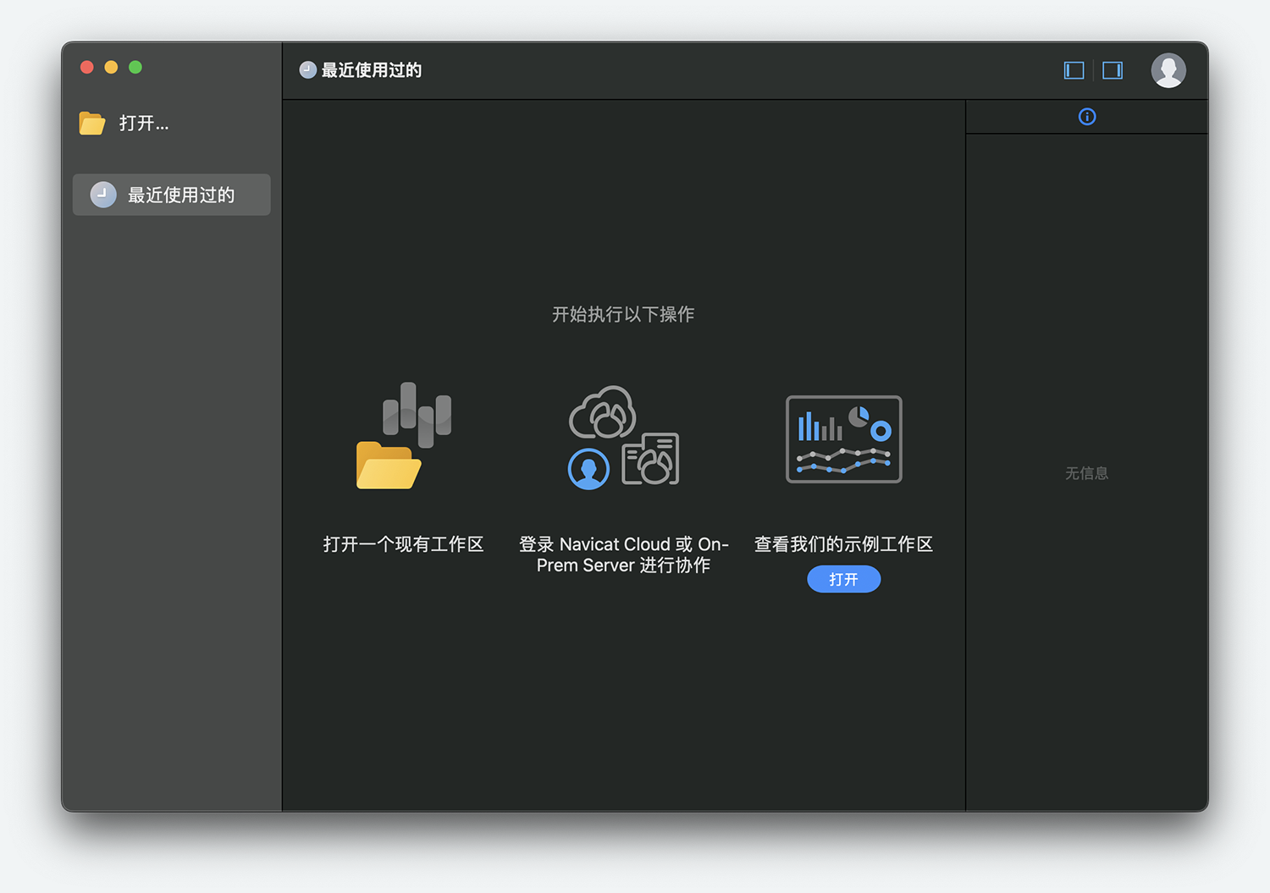1270x893 pixels.
Task: Click the 打开... text in the sidebar
Action: [x=144, y=124]
